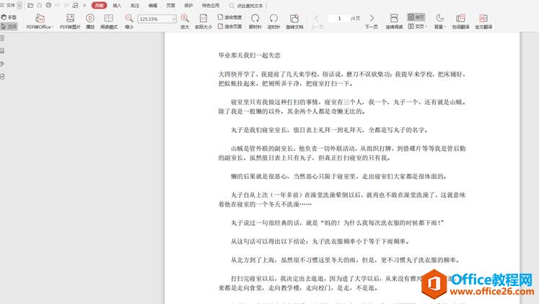Switch to reading mode (阅读模式)
This screenshot has height=304, width=539.
(x=109, y=22)
